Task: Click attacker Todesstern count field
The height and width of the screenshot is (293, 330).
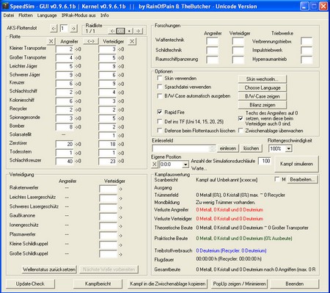Action: click(65, 153)
